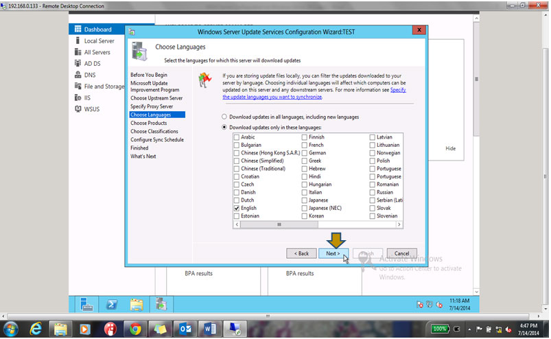The image size is (551, 339).
Task: Check the Russian language box
Action: coord(372,192)
